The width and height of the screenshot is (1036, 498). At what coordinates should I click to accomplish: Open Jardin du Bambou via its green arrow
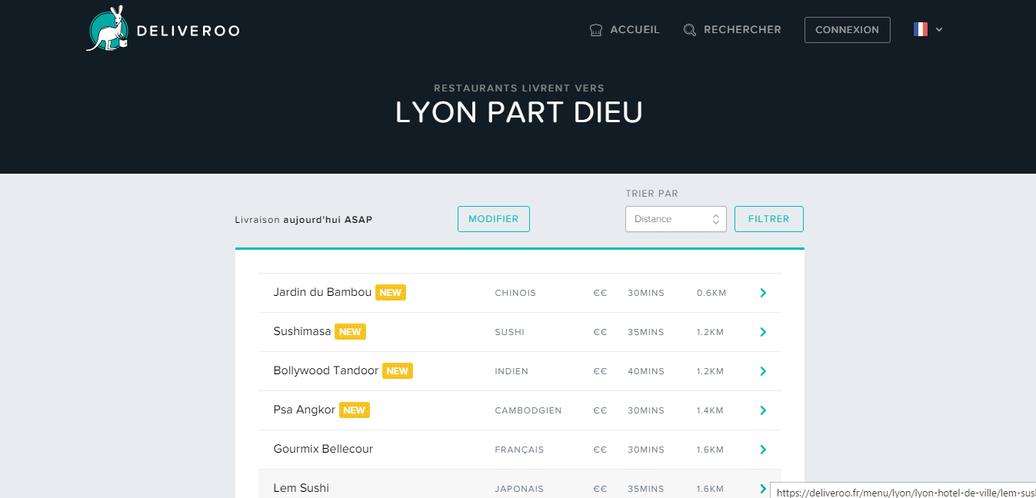point(762,293)
